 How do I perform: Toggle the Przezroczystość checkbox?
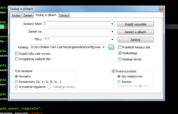pos(113,71)
